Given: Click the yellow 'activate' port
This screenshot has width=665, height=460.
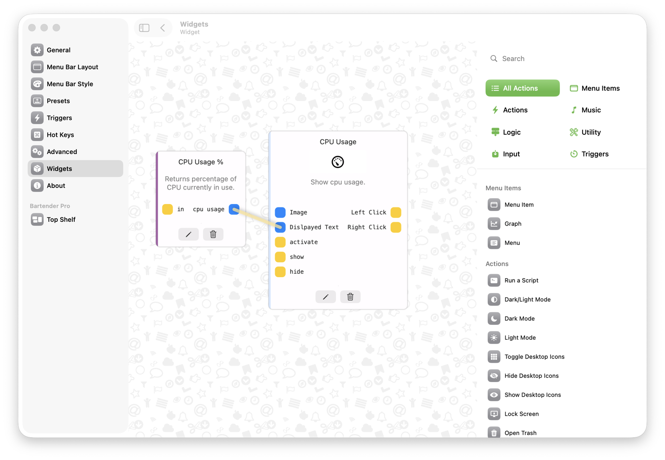Looking at the screenshot, I should [x=280, y=242].
